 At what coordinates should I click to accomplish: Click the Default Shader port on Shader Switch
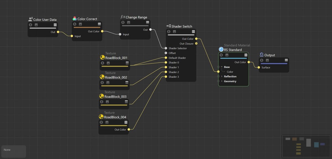(x=166, y=58)
